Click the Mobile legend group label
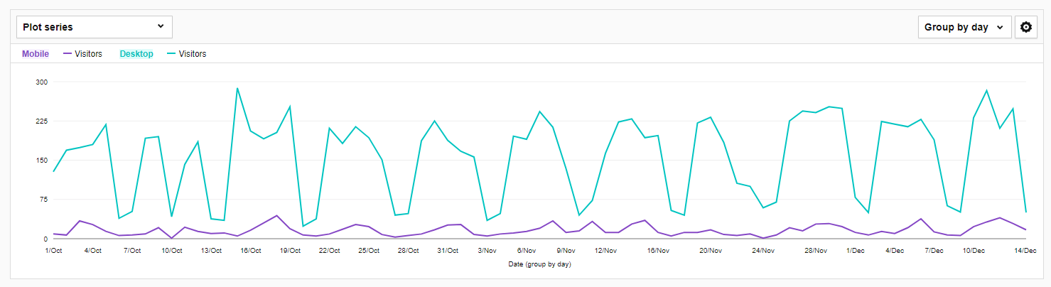Viewport: 1051px width, 287px height. point(36,54)
